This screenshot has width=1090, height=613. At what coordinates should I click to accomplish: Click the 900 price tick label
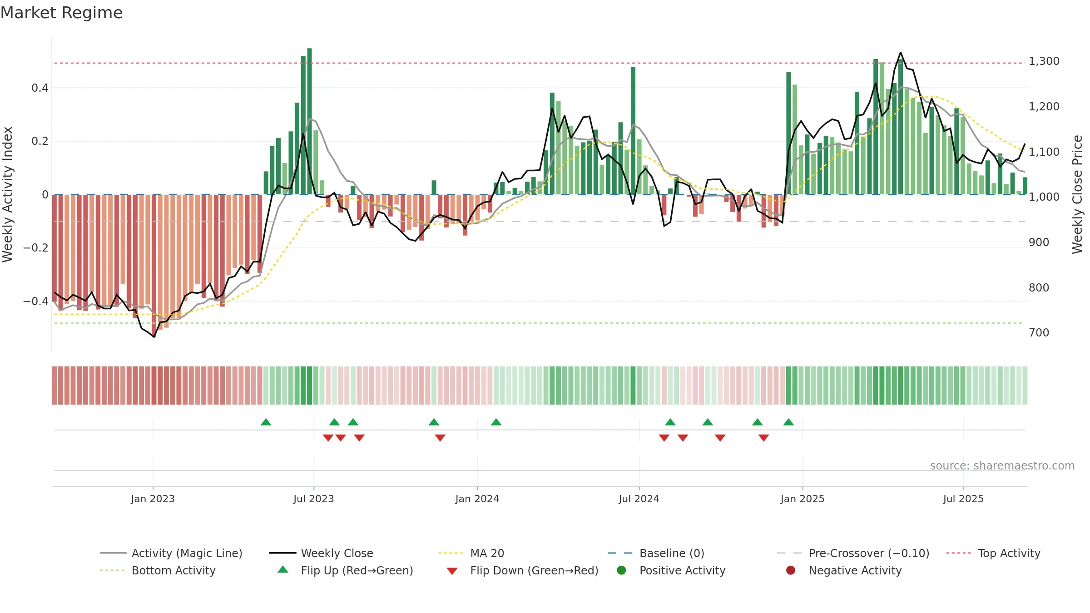(x=1039, y=242)
